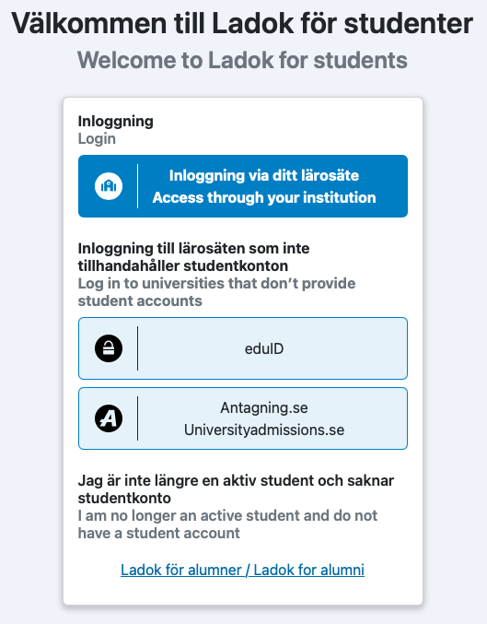487x624 pixels.
Task: Click the 'Inloggning via ditt lärosäte' text line
Action: [x=264, y=175]
